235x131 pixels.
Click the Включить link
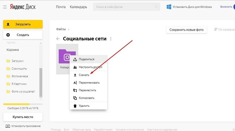coord(226,7)
